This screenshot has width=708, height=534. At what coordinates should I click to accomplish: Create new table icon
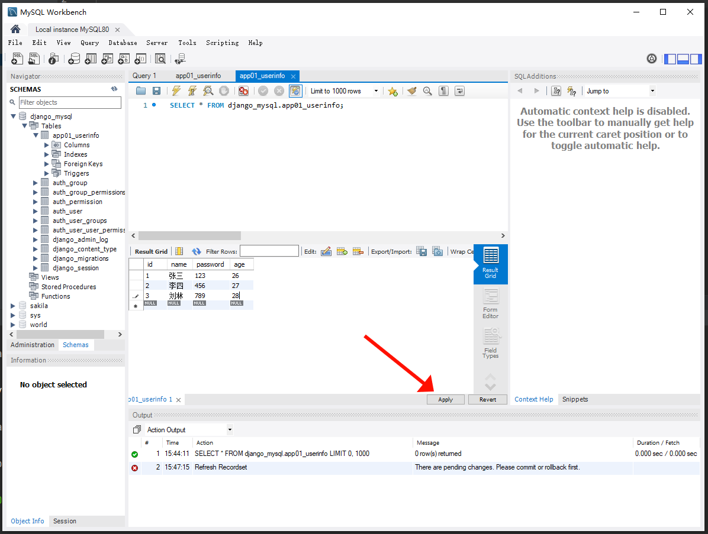click(x=91, y=59)
